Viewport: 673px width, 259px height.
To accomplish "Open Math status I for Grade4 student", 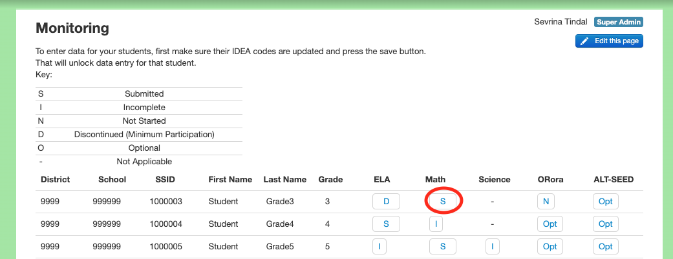I will point(436,224).
